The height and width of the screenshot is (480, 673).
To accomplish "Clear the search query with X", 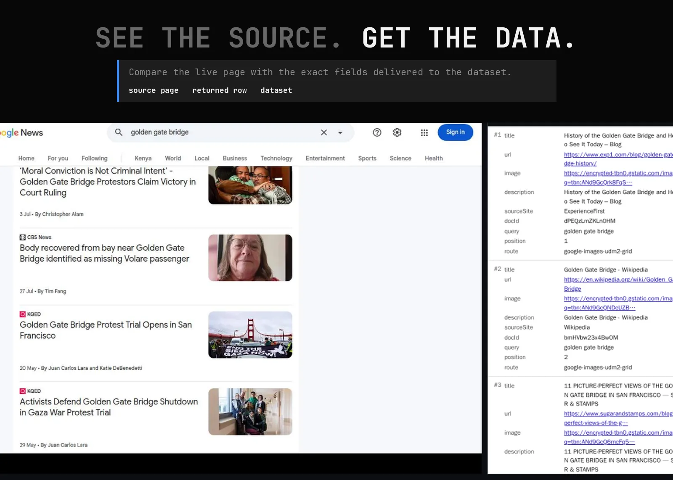I will (x=324, y=132).
